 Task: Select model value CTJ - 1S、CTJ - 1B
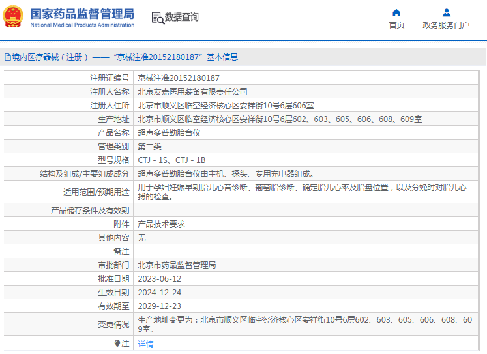click(171, 160)
